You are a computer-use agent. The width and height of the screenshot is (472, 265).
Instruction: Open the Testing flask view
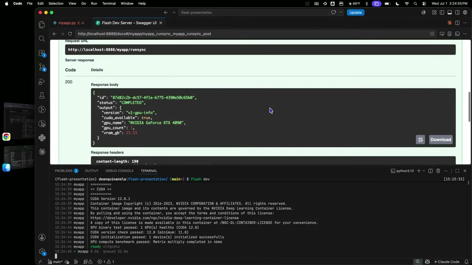(42, 96)
